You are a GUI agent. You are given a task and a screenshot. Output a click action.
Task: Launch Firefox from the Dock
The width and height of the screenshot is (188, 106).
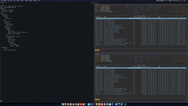coord(76,104)
